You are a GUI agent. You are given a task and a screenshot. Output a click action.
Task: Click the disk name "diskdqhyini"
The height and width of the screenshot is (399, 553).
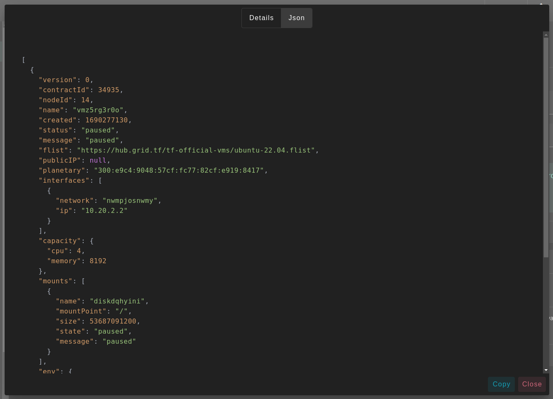pos(117,301)
